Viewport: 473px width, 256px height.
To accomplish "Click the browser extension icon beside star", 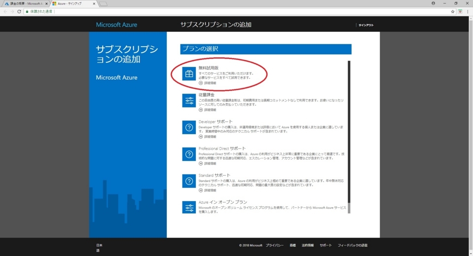I will click(x=461, y=12).
